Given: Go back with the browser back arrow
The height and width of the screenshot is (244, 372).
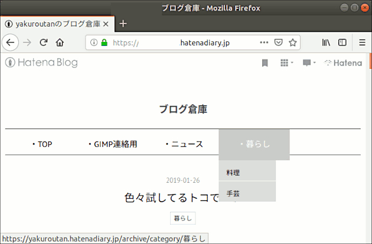Looking at the screenshot, I should click(10, 42).
